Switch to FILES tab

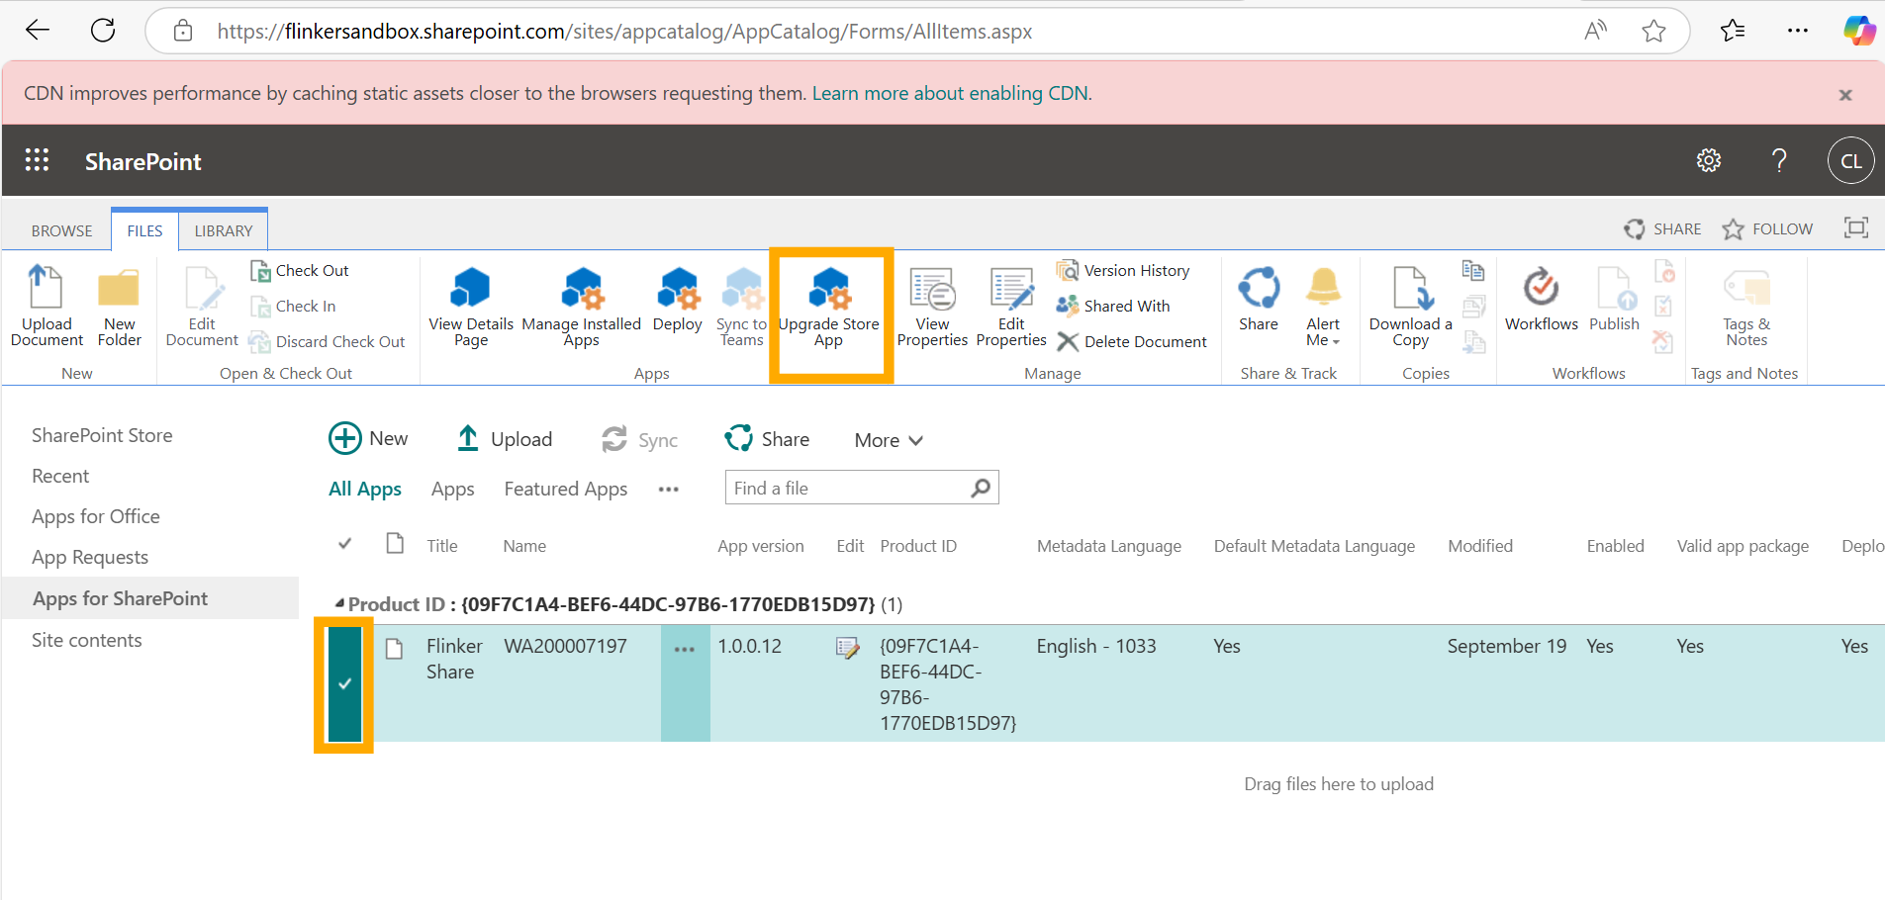(x=144, y=230)
